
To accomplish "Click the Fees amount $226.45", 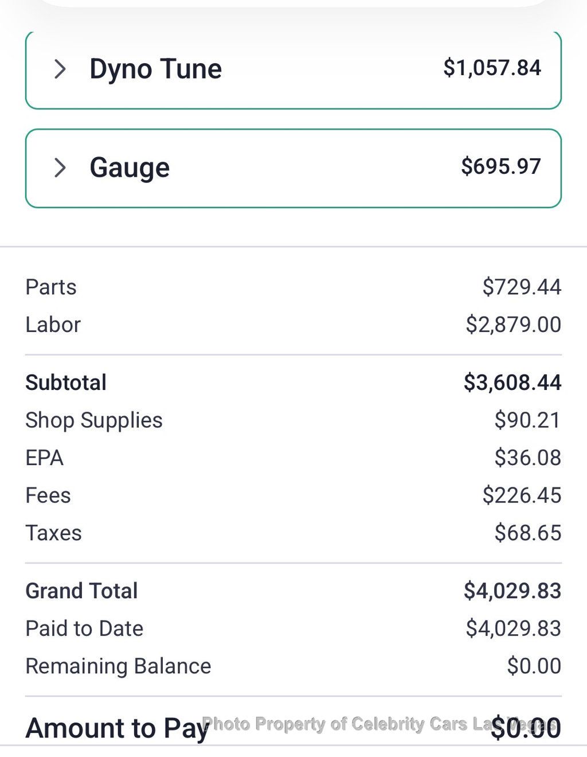I will [x=521, y=495].
